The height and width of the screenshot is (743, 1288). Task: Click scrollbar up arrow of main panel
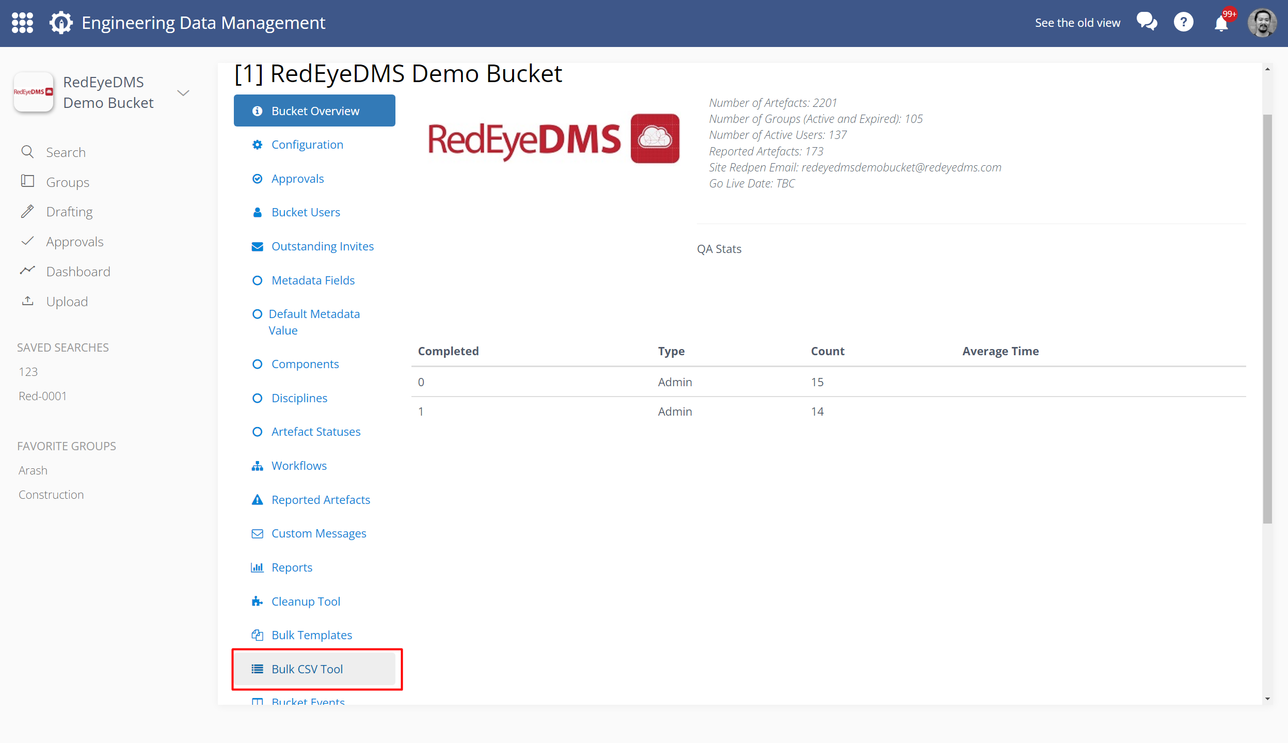tap(1267, 69)
